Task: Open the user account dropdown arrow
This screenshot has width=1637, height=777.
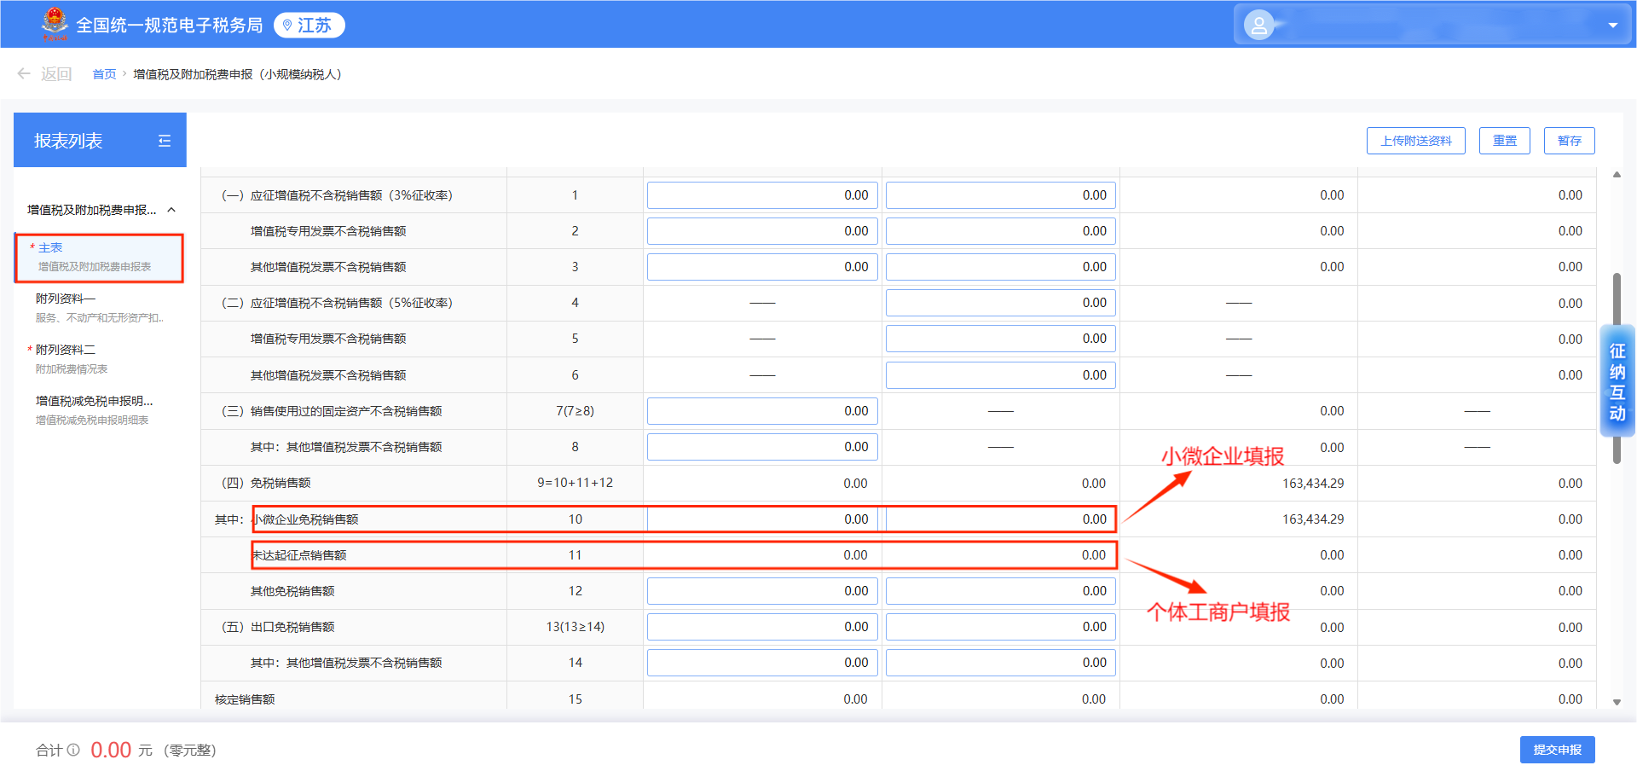Action: pos(1612,26)
